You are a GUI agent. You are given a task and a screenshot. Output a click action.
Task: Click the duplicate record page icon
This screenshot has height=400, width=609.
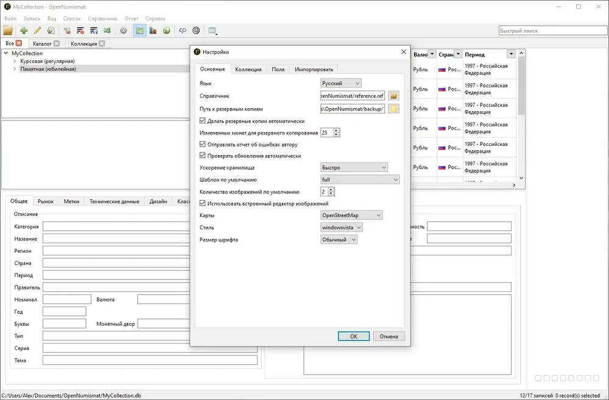51,30
